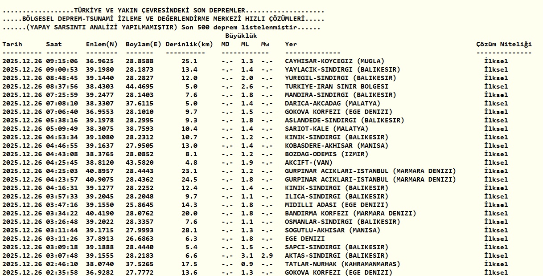Click the Tarih column header
Image resolution: width=543 pixels, height=276 pixels.
coord(12,44)
